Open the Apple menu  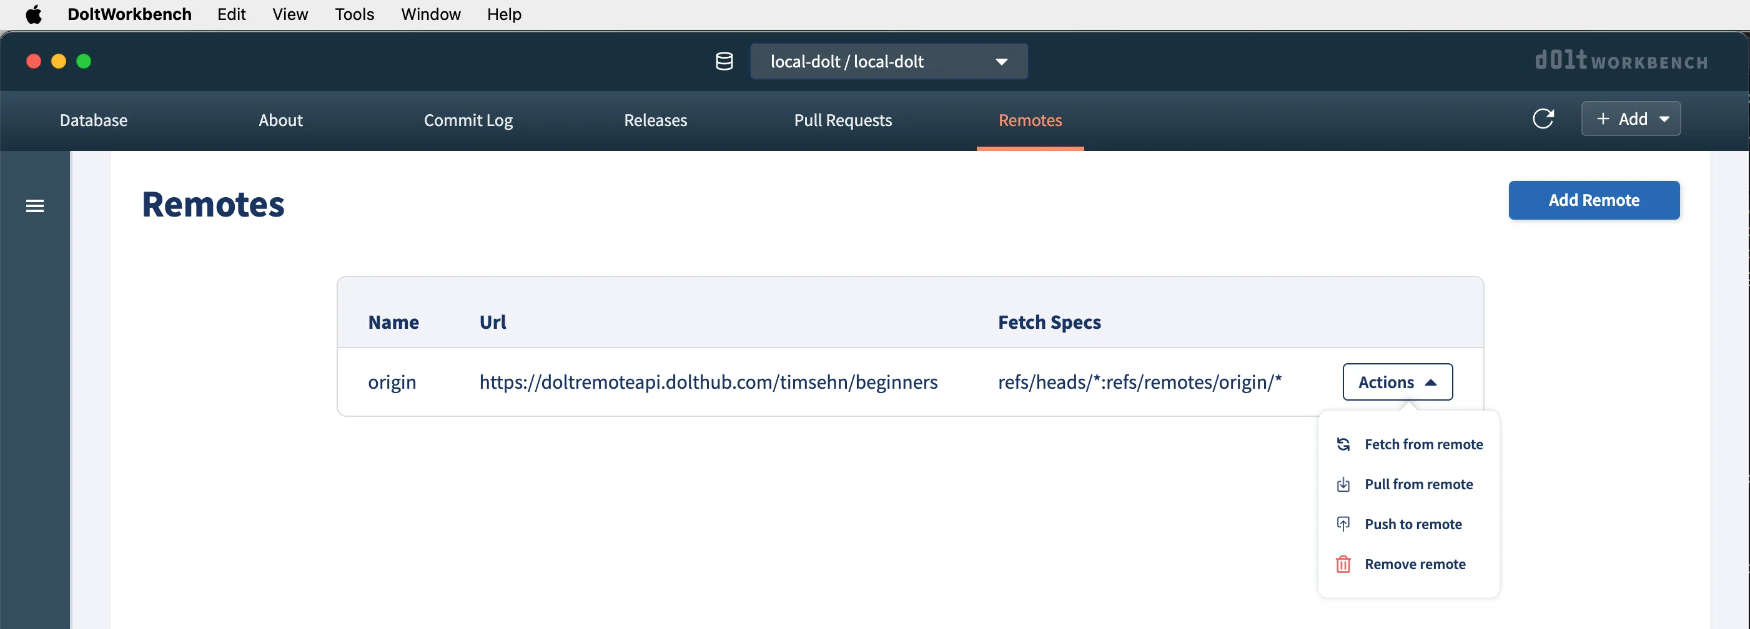tap(33, 14)
